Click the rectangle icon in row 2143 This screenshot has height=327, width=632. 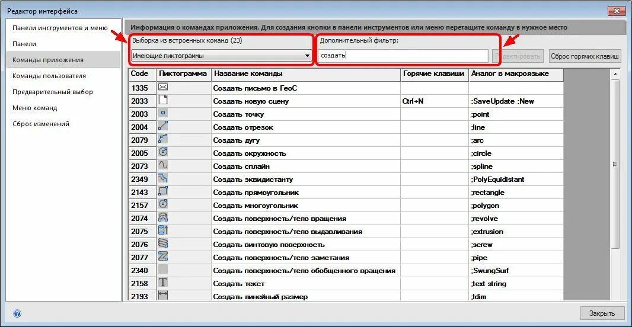click(163, 191)
